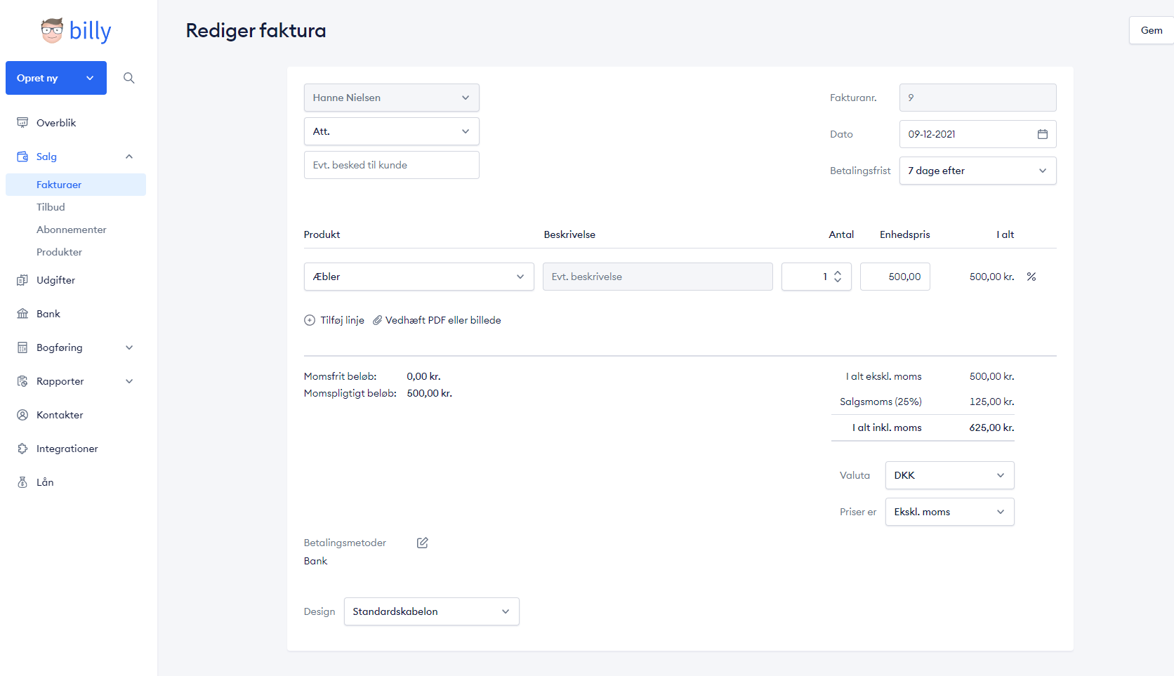This screenshot has width=1174, height=676.
Task: Open the Att. contact dropdown
Action: [392, 131]
